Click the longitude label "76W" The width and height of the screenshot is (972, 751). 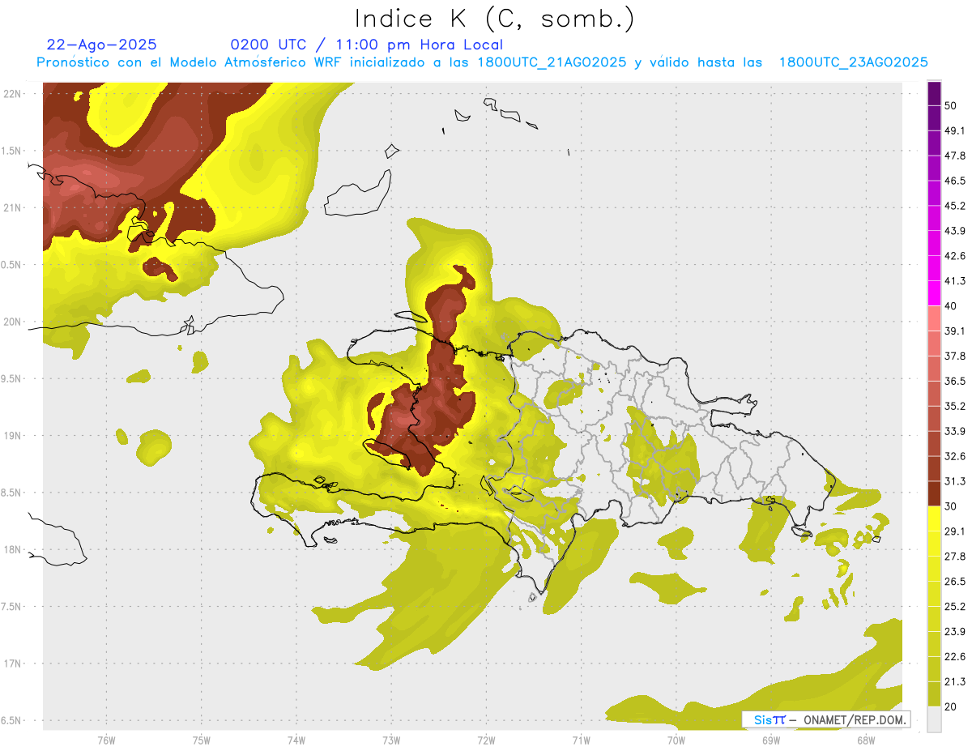[x=106, y=740]
